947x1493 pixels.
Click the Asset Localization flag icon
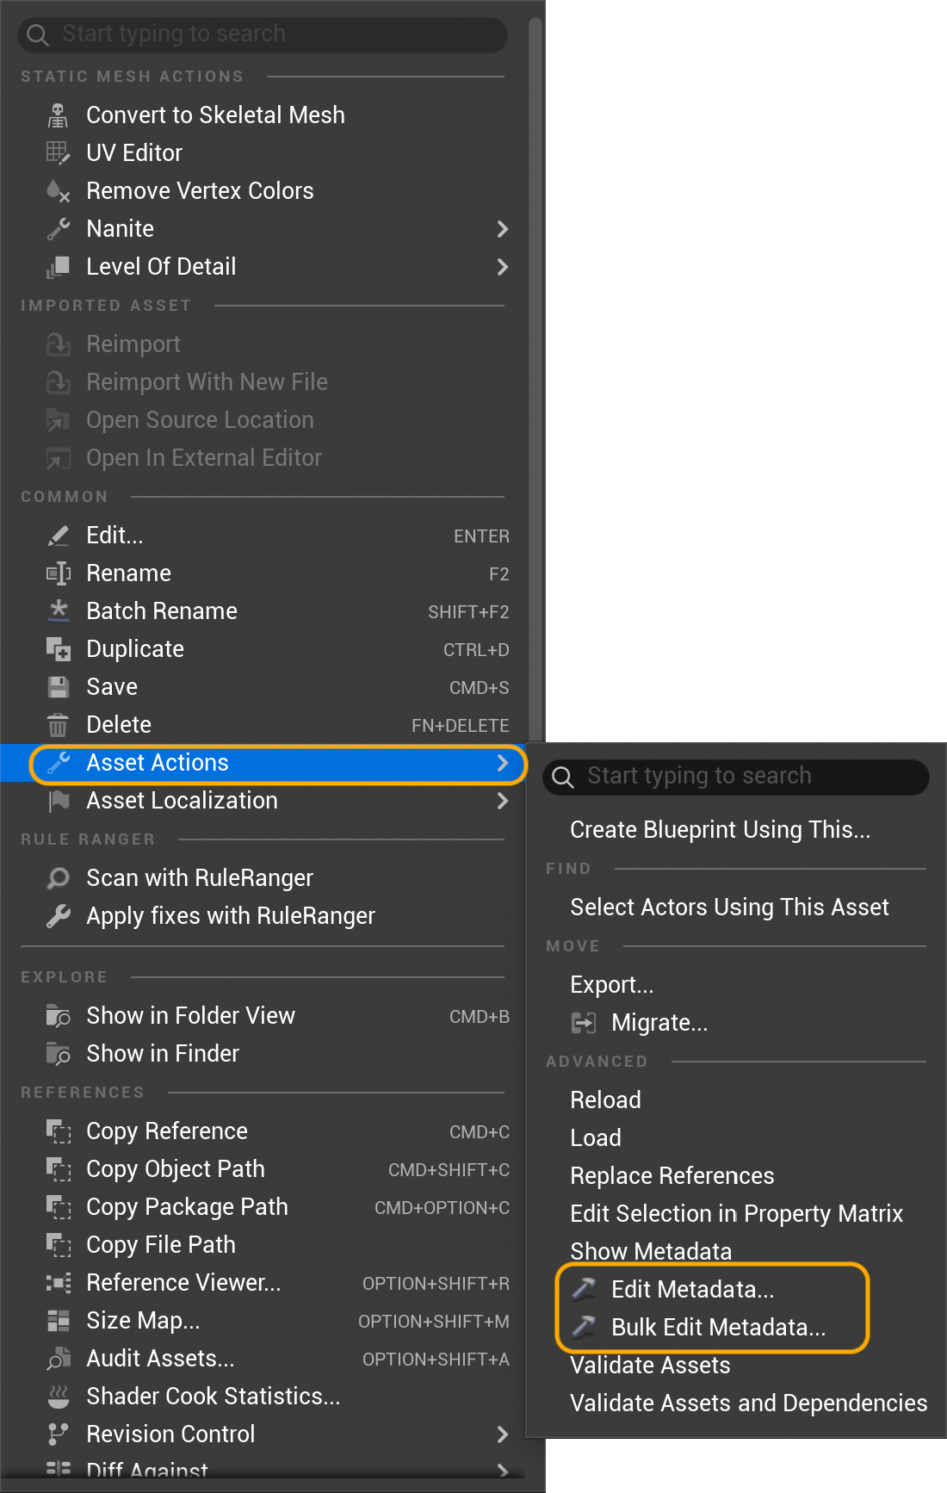(x=58, y=801)
